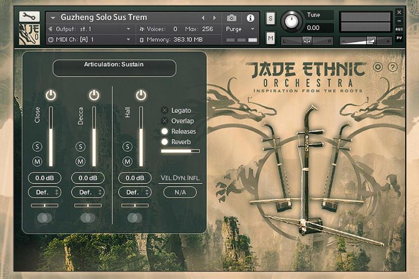Toggle the Decca mic power button

click(x=94, y=95)
